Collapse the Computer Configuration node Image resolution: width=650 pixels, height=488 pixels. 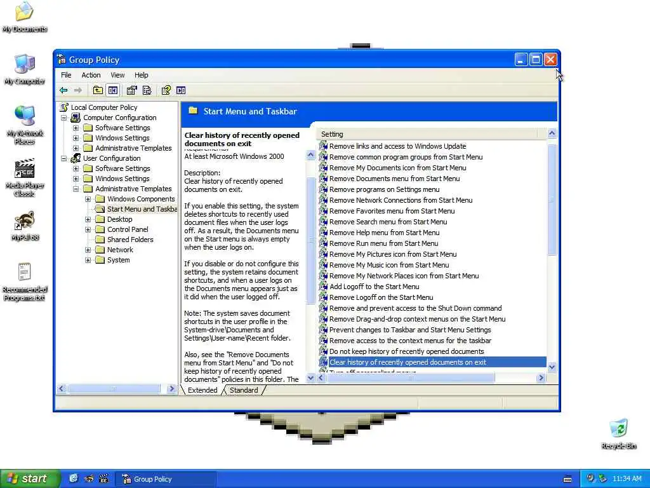pos(64,118)
